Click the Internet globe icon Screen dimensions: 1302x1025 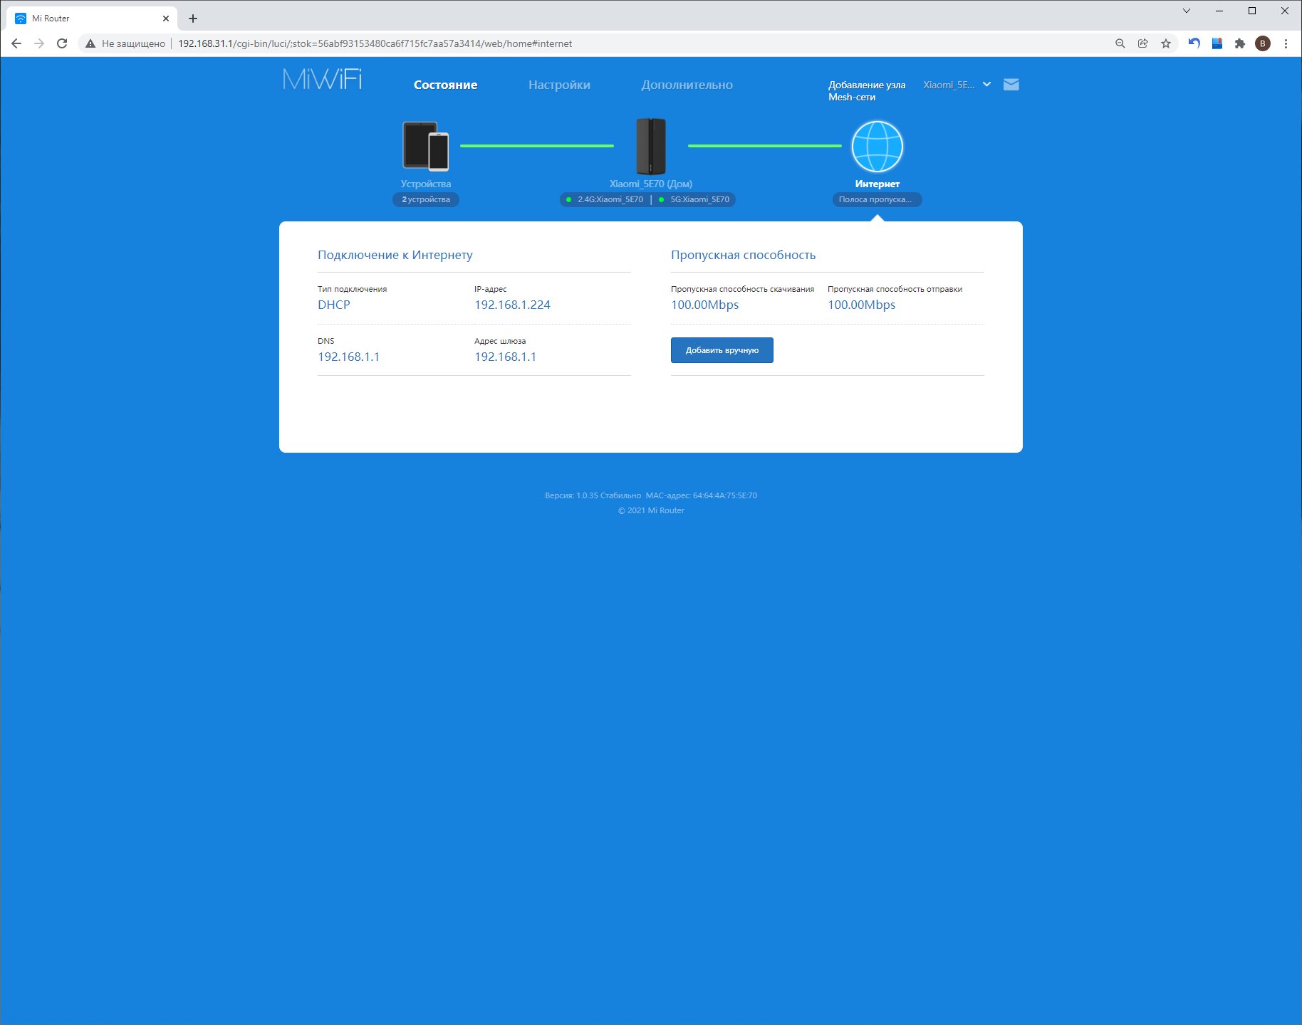coord(877,147)
